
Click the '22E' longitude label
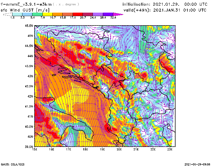153,149
